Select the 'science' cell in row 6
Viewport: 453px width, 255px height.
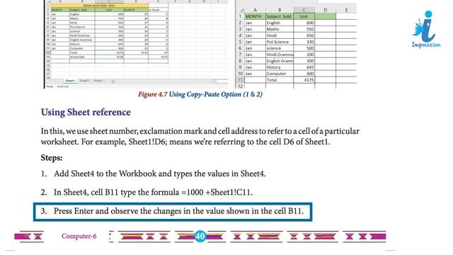pyautogui.click(x=280, y=48)
